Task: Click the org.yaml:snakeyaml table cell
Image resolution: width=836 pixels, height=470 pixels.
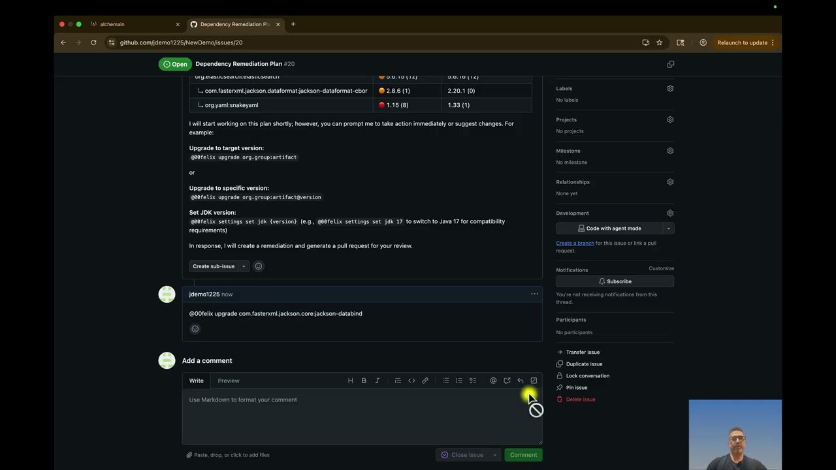Action: [x=281, y=105]
